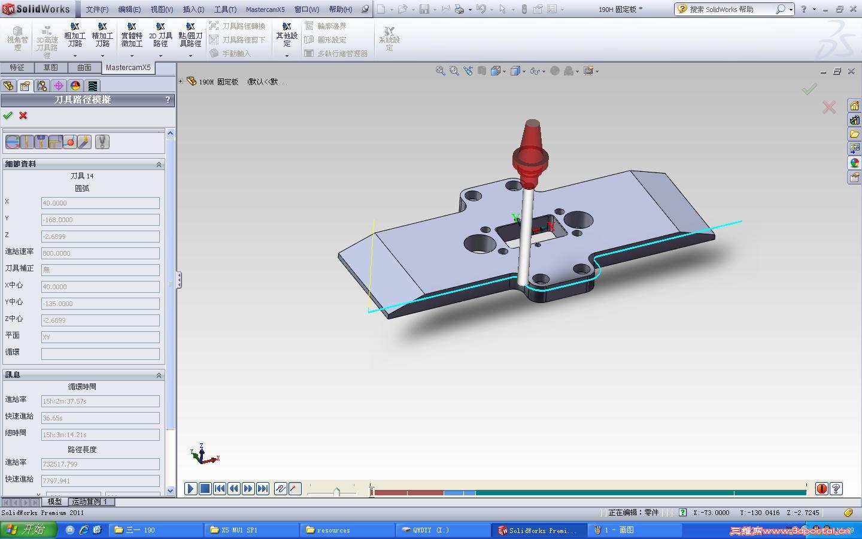The height and width of the screenshot is (539, 862).
Task: Open the View Orientation icon in the view toolbar
Action: pos(496,71)
